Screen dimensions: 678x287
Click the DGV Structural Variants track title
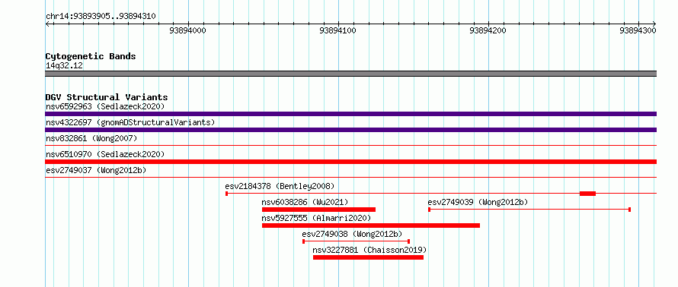107,97
